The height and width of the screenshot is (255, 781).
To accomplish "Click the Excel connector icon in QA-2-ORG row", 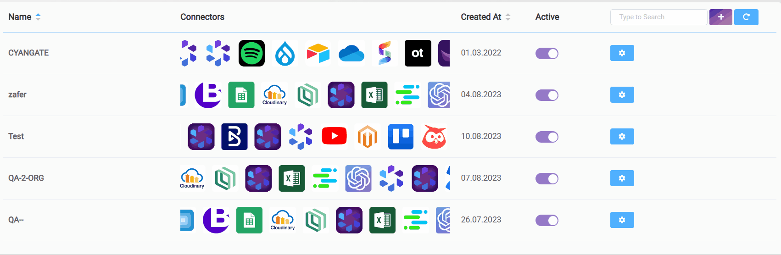I will coord(292,178).
